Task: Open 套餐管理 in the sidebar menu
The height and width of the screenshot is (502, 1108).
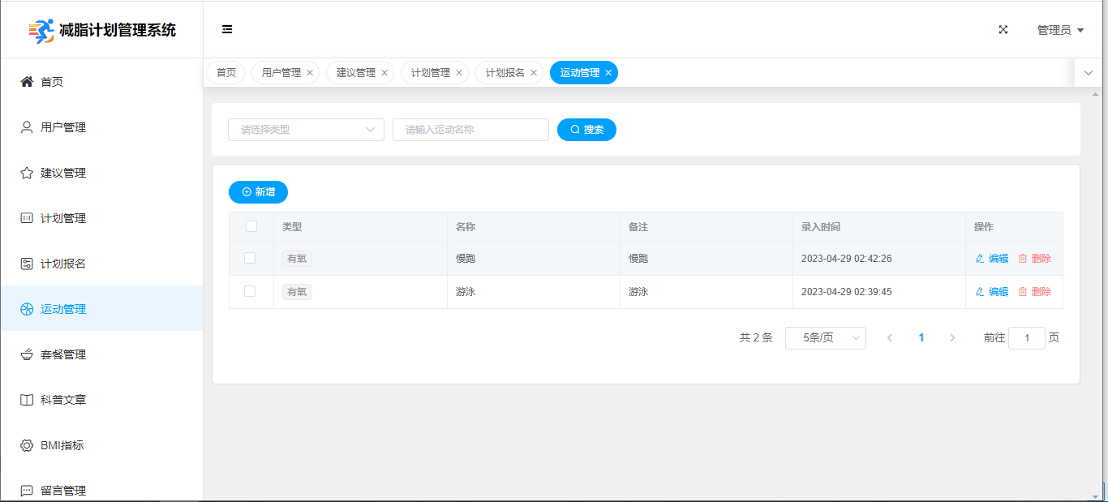Action: [101, 354]
